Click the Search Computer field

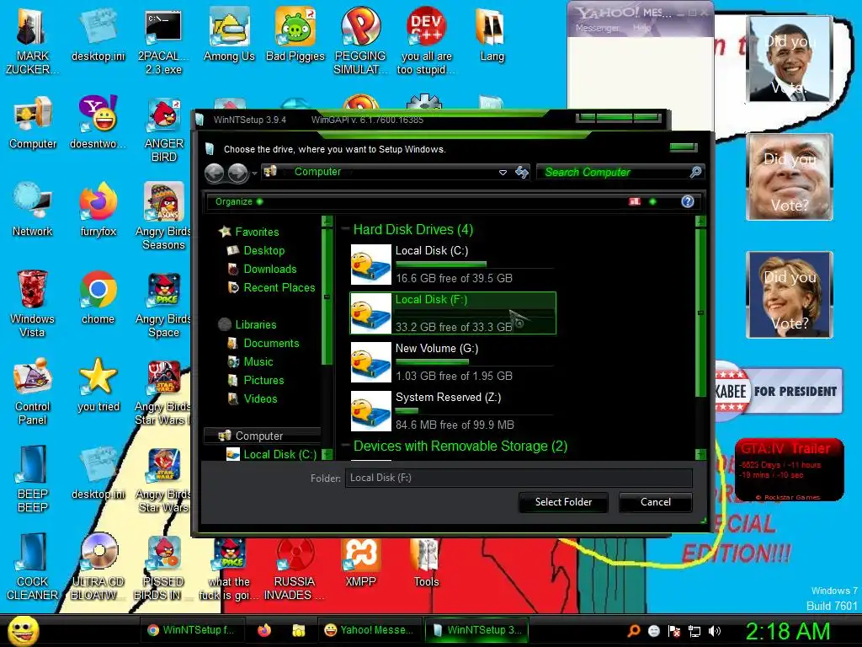(613, 172)
